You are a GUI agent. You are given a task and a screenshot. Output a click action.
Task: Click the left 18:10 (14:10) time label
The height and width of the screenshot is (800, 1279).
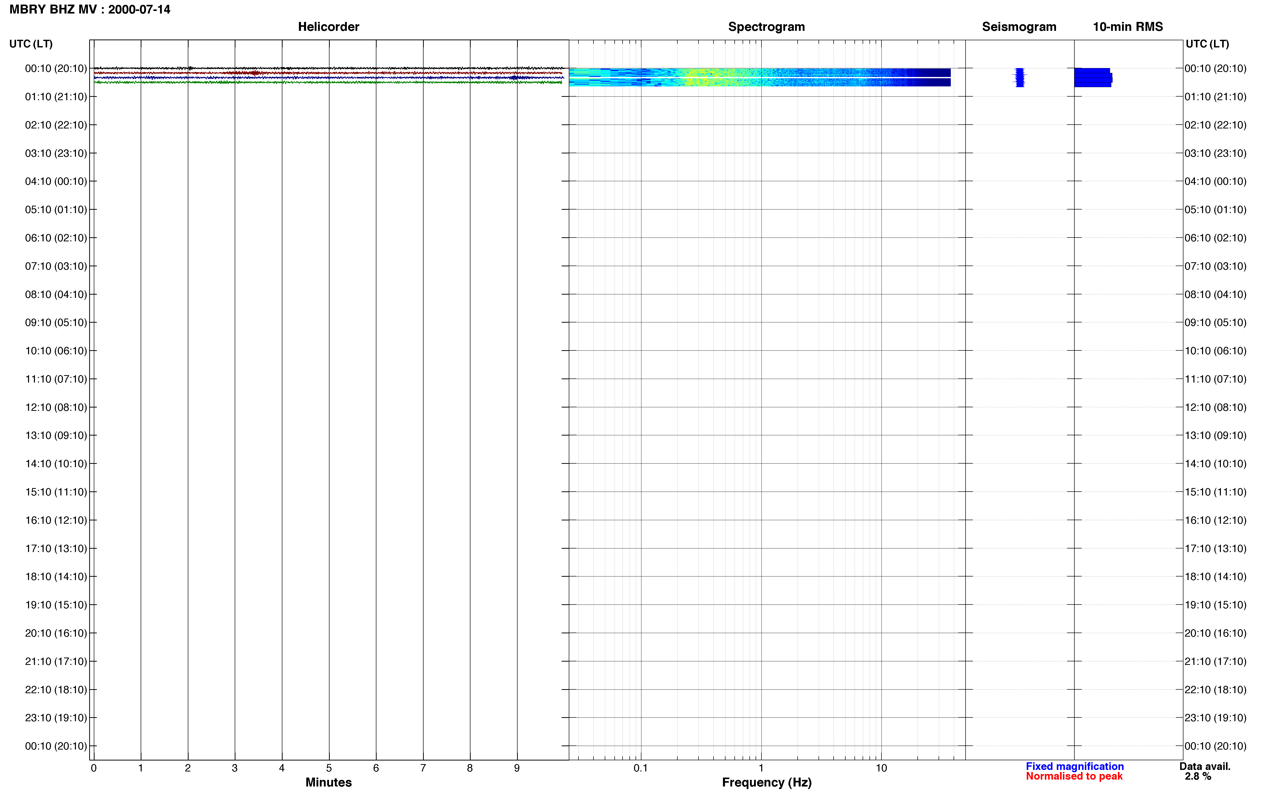tap(56, 577)
